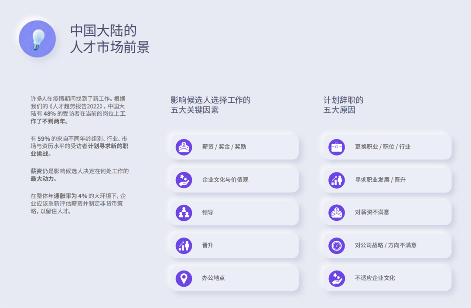
Task: Click the briefcase icon beside 更换职业/职位/行业
Action: click(336, 147)
